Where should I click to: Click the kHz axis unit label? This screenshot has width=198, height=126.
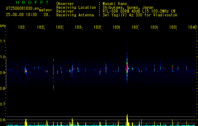tap(3, 26)
